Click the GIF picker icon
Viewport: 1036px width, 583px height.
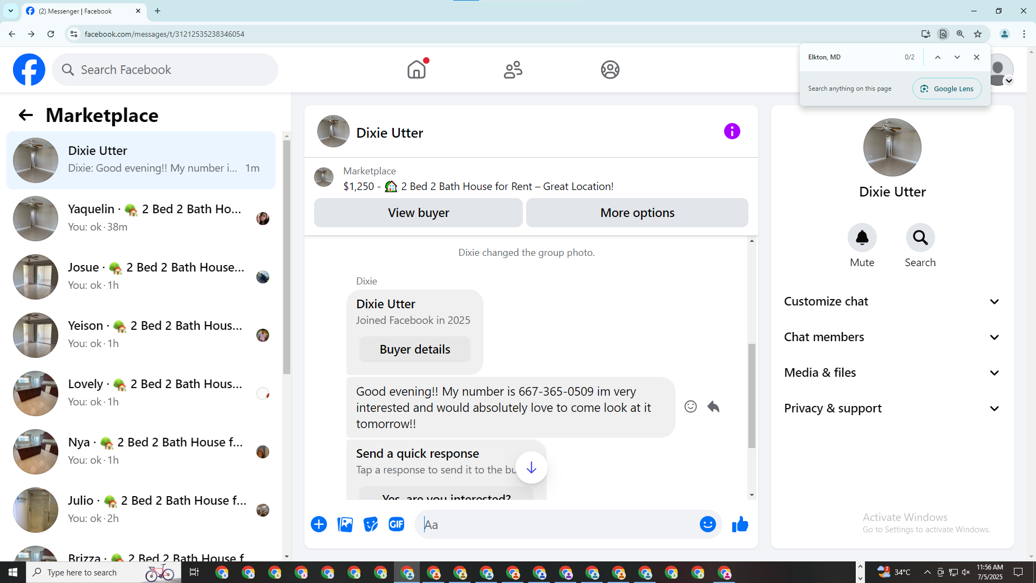click(397, 524)
